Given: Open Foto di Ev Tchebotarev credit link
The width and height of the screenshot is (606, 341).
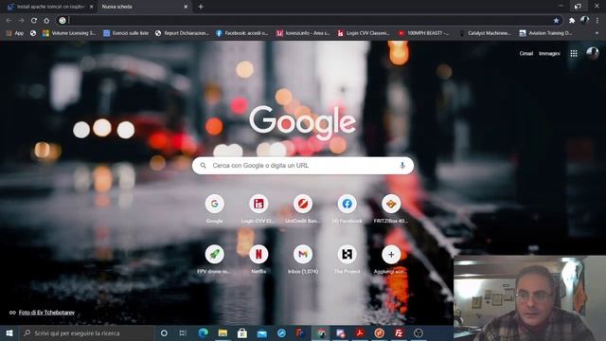Looking at the screenshot, I should (x=46, y=313).
